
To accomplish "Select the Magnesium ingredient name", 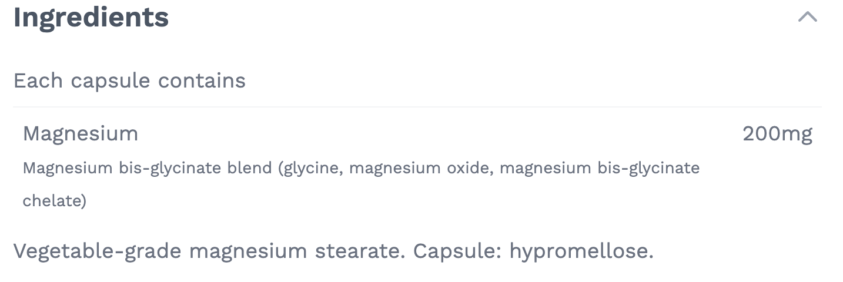I will 81,134.
